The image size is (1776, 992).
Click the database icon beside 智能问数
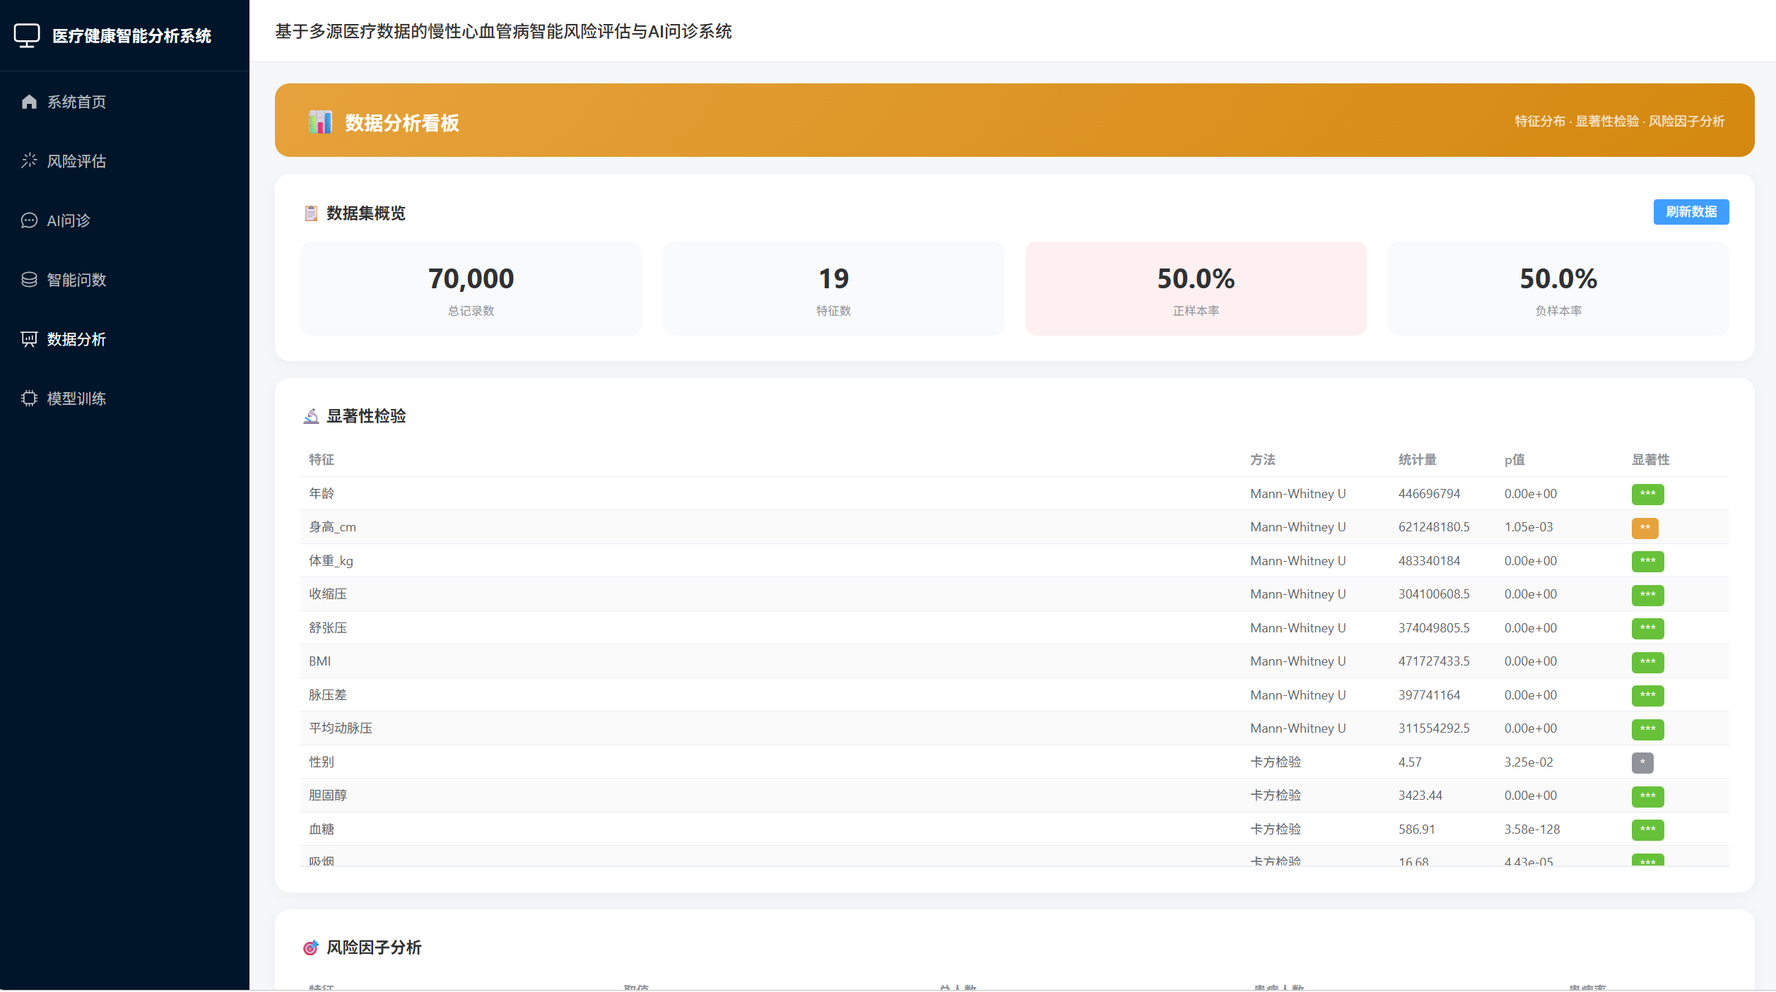click(29, 280)
